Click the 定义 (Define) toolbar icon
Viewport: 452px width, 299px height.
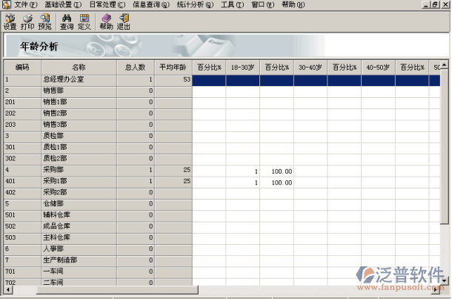click(x=84, y=22)
